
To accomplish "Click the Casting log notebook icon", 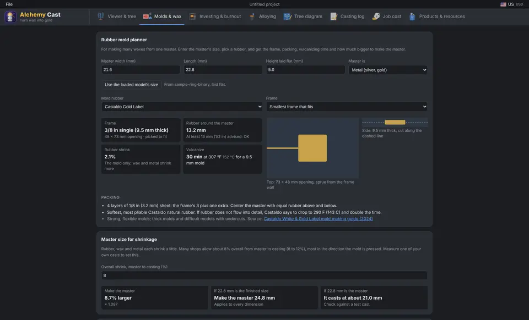I will [x=333, y=16].
